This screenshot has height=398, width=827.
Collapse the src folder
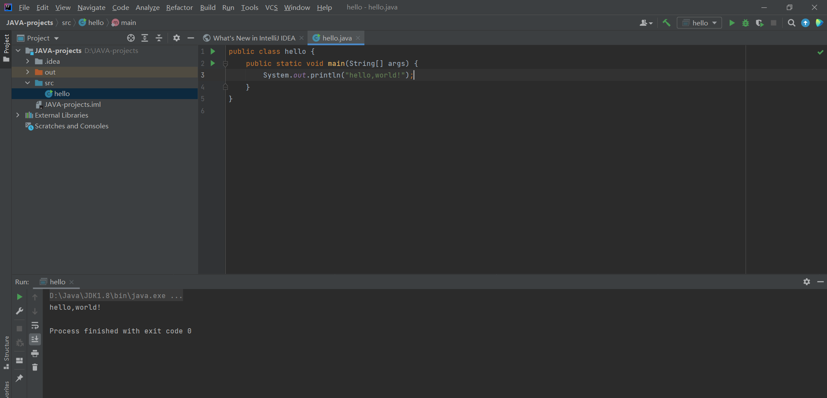coord(28,83)
